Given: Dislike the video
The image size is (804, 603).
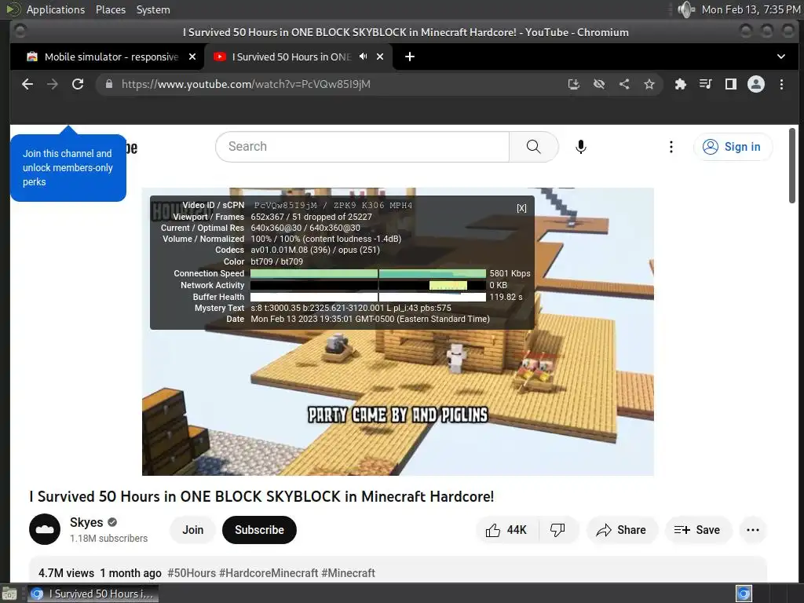Looking at the screenshot, I should [558, 530].
